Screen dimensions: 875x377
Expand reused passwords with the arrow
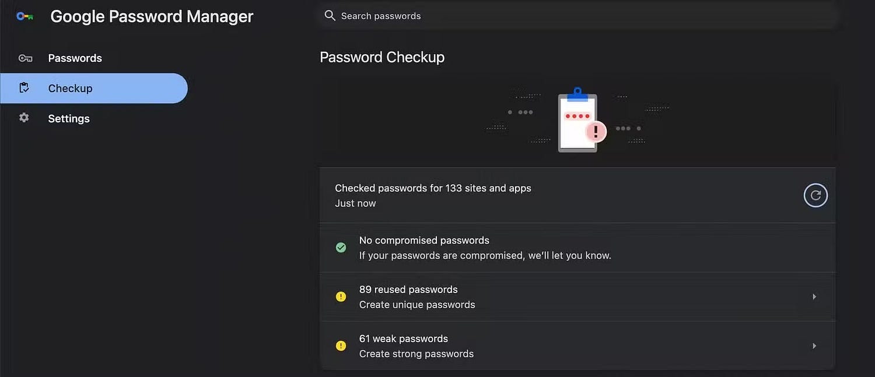click(814, 297)
